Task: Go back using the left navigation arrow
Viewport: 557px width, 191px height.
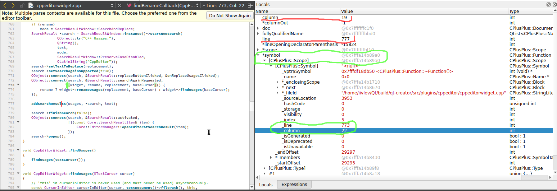Action: (x=5, y=5)
